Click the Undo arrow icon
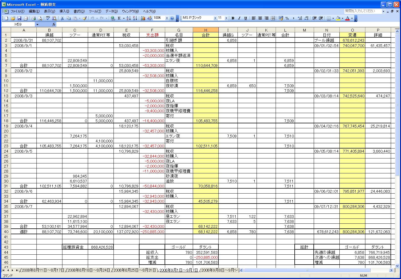This screenshot has height=279, width=401. (x=92, y=18)
